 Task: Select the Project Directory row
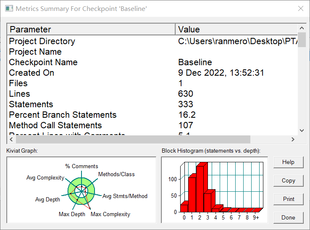[152, 41]
